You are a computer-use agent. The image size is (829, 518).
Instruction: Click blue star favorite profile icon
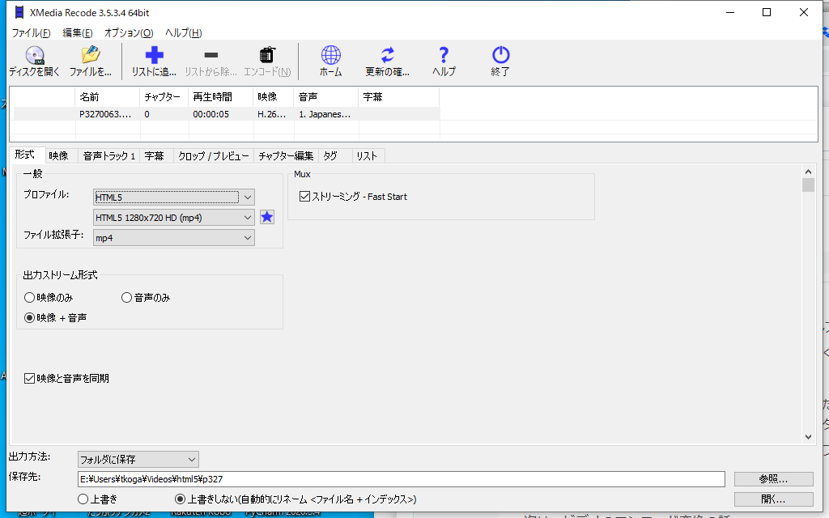[x=267, y=217]
